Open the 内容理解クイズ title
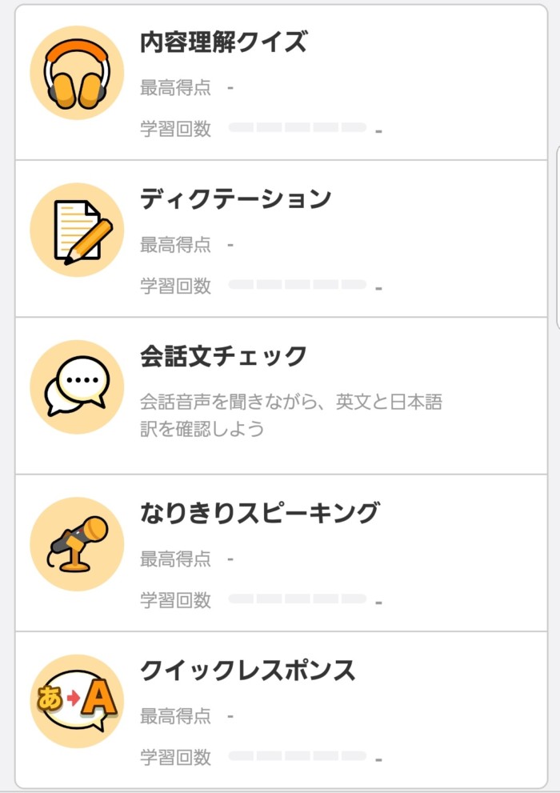560x793 pixels. 223,42
